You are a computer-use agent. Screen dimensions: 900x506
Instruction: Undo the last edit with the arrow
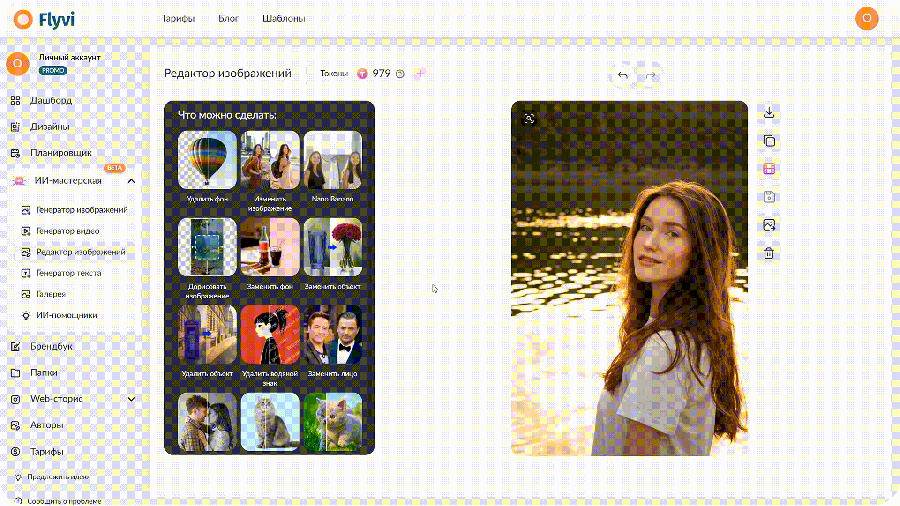[622, 75]
